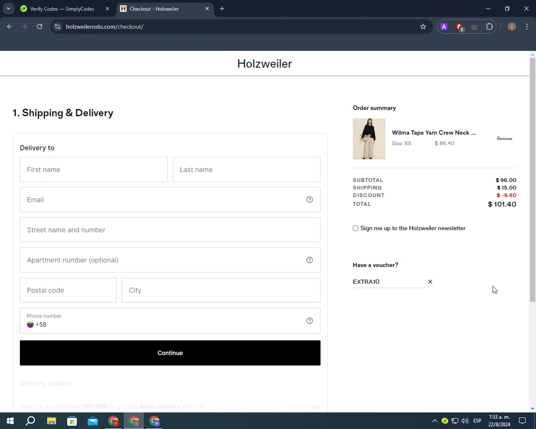
Task: Click the email help question mark icon
Action: point(309,200)
